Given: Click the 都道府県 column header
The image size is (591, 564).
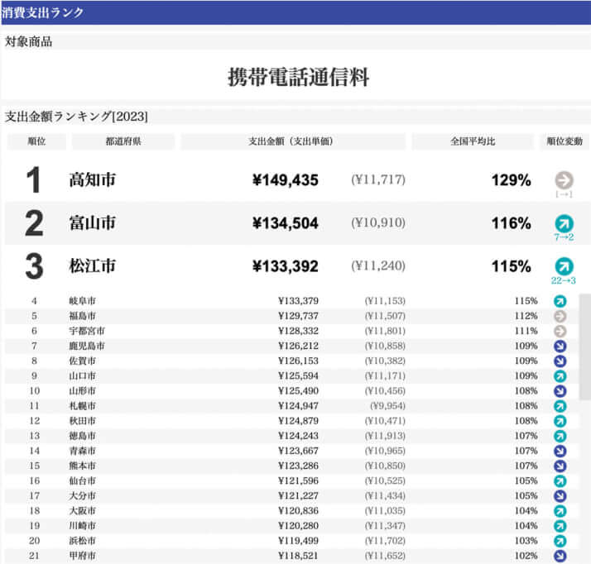Looking at the screenshot, I should coord(123,142).
